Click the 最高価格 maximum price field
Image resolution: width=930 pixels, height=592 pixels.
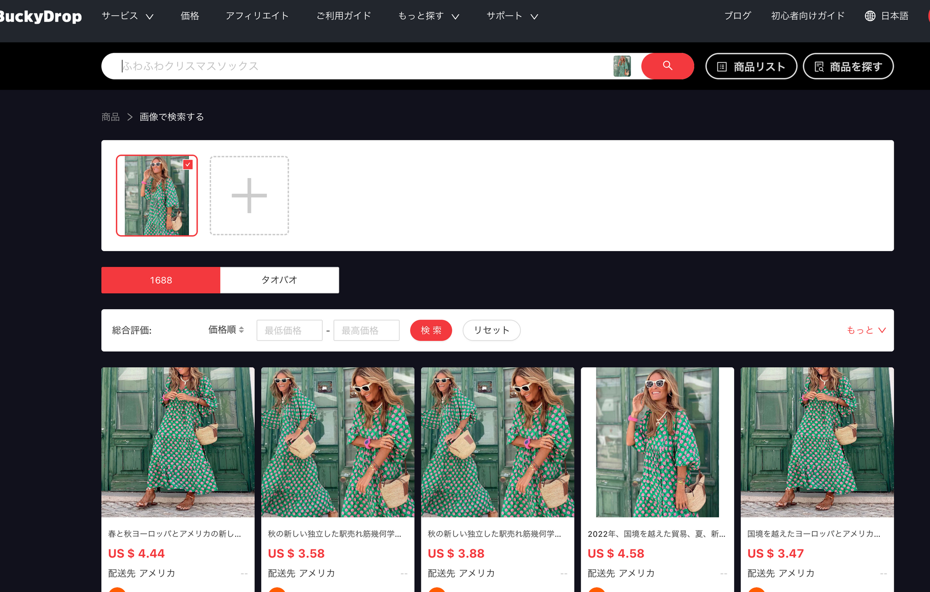pos(366,330)
